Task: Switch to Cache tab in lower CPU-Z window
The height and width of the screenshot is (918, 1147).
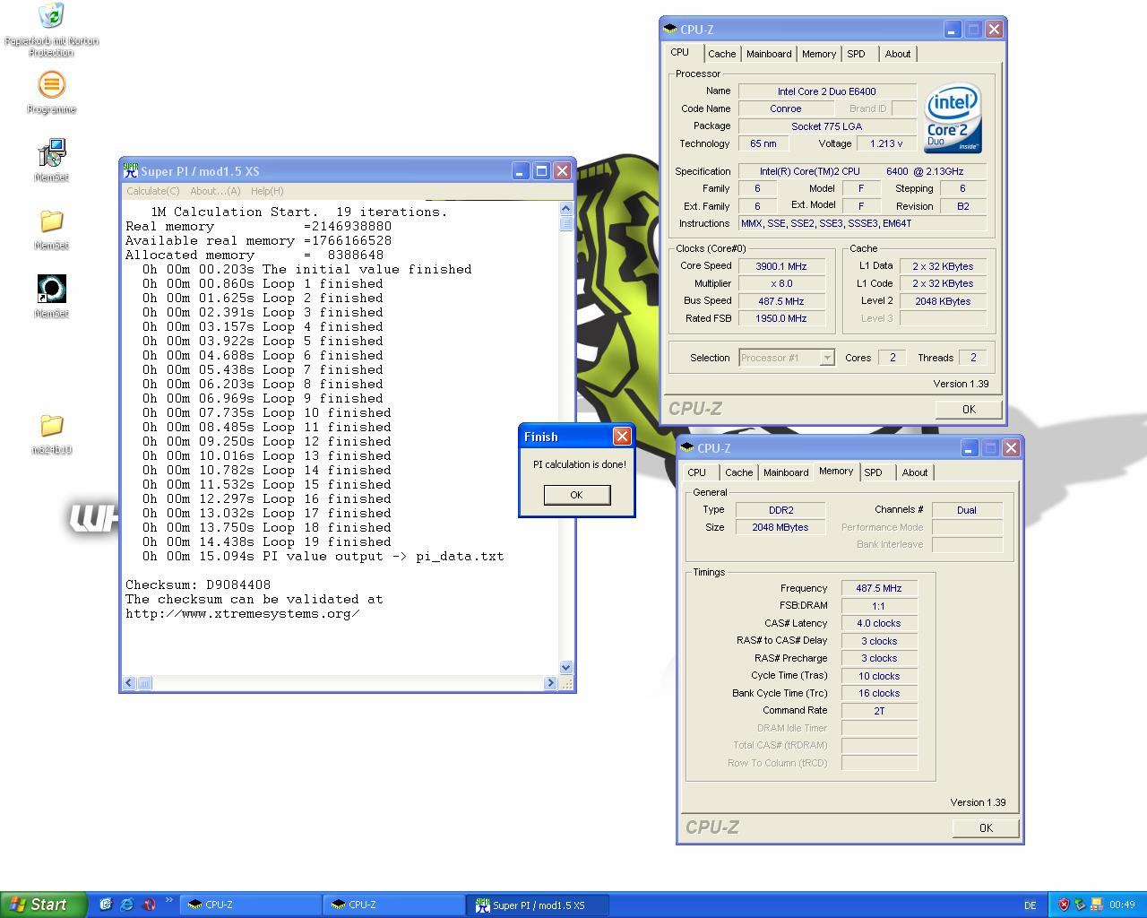Action: (x=738, y=472)
